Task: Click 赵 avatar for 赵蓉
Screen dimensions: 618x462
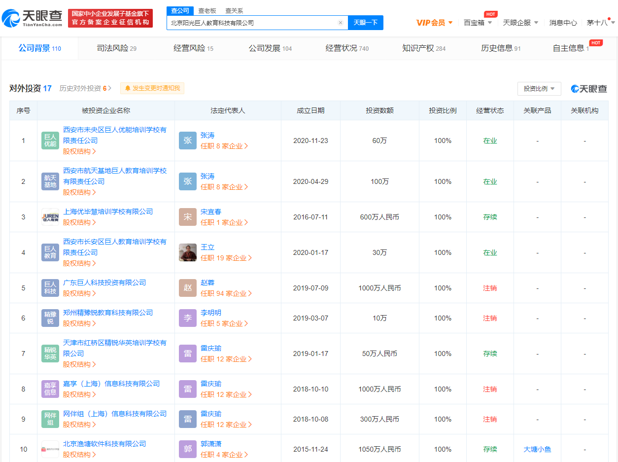Action: click(x=188, y=288)
